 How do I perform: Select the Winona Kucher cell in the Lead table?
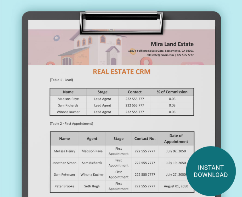click(x=68, y=112)
